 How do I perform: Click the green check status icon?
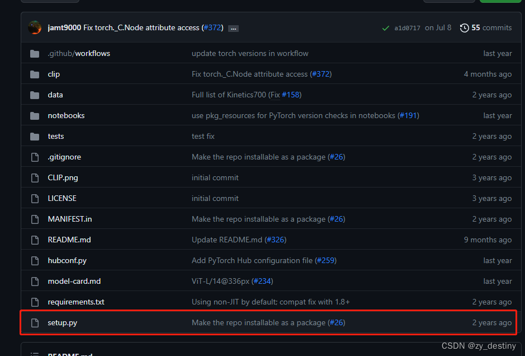coord(386,28)
